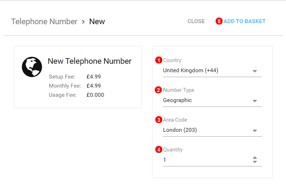Click the red step 5 badge by Add to Basket

219,21
